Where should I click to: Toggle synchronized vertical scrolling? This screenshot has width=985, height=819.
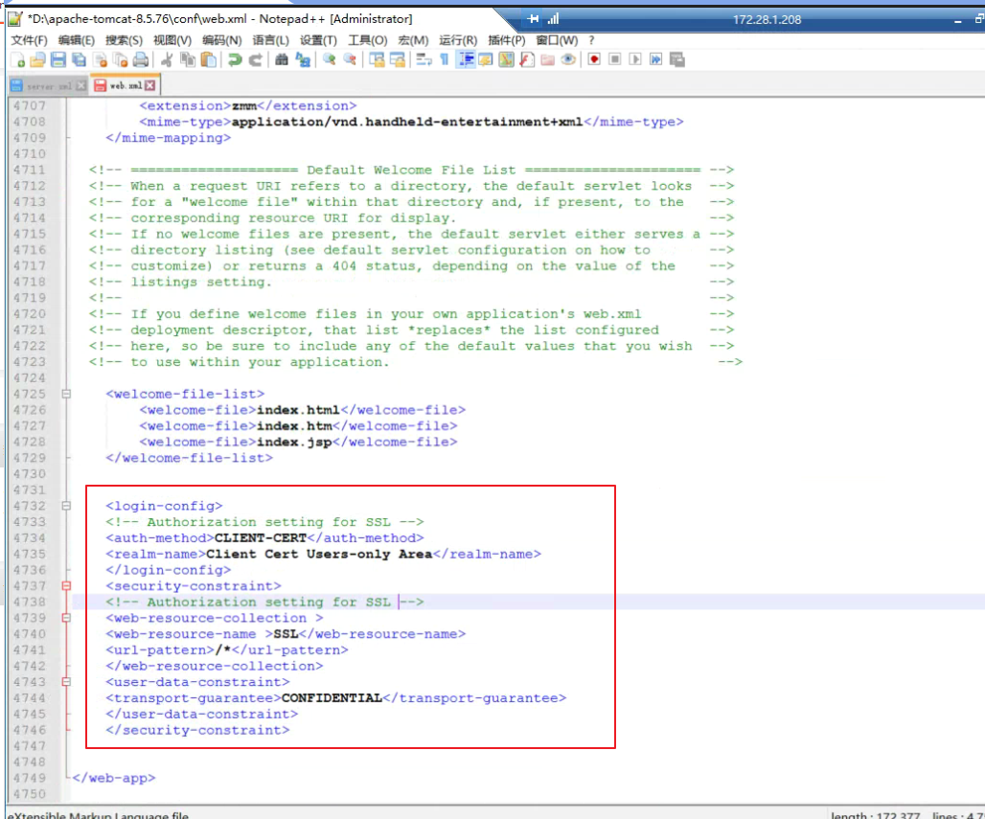377,59
